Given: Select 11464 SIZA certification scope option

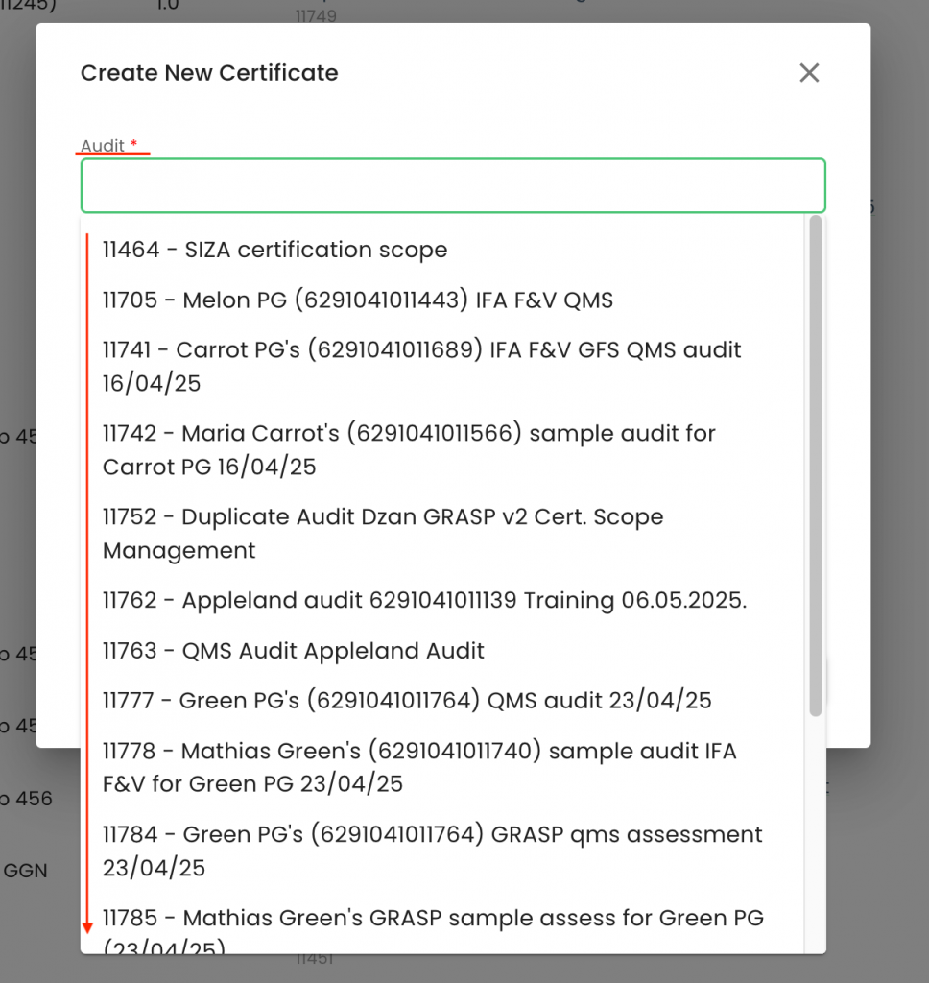Looking at the screenshot, I should point(274,250).
